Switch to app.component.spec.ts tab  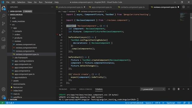(101, 7)
